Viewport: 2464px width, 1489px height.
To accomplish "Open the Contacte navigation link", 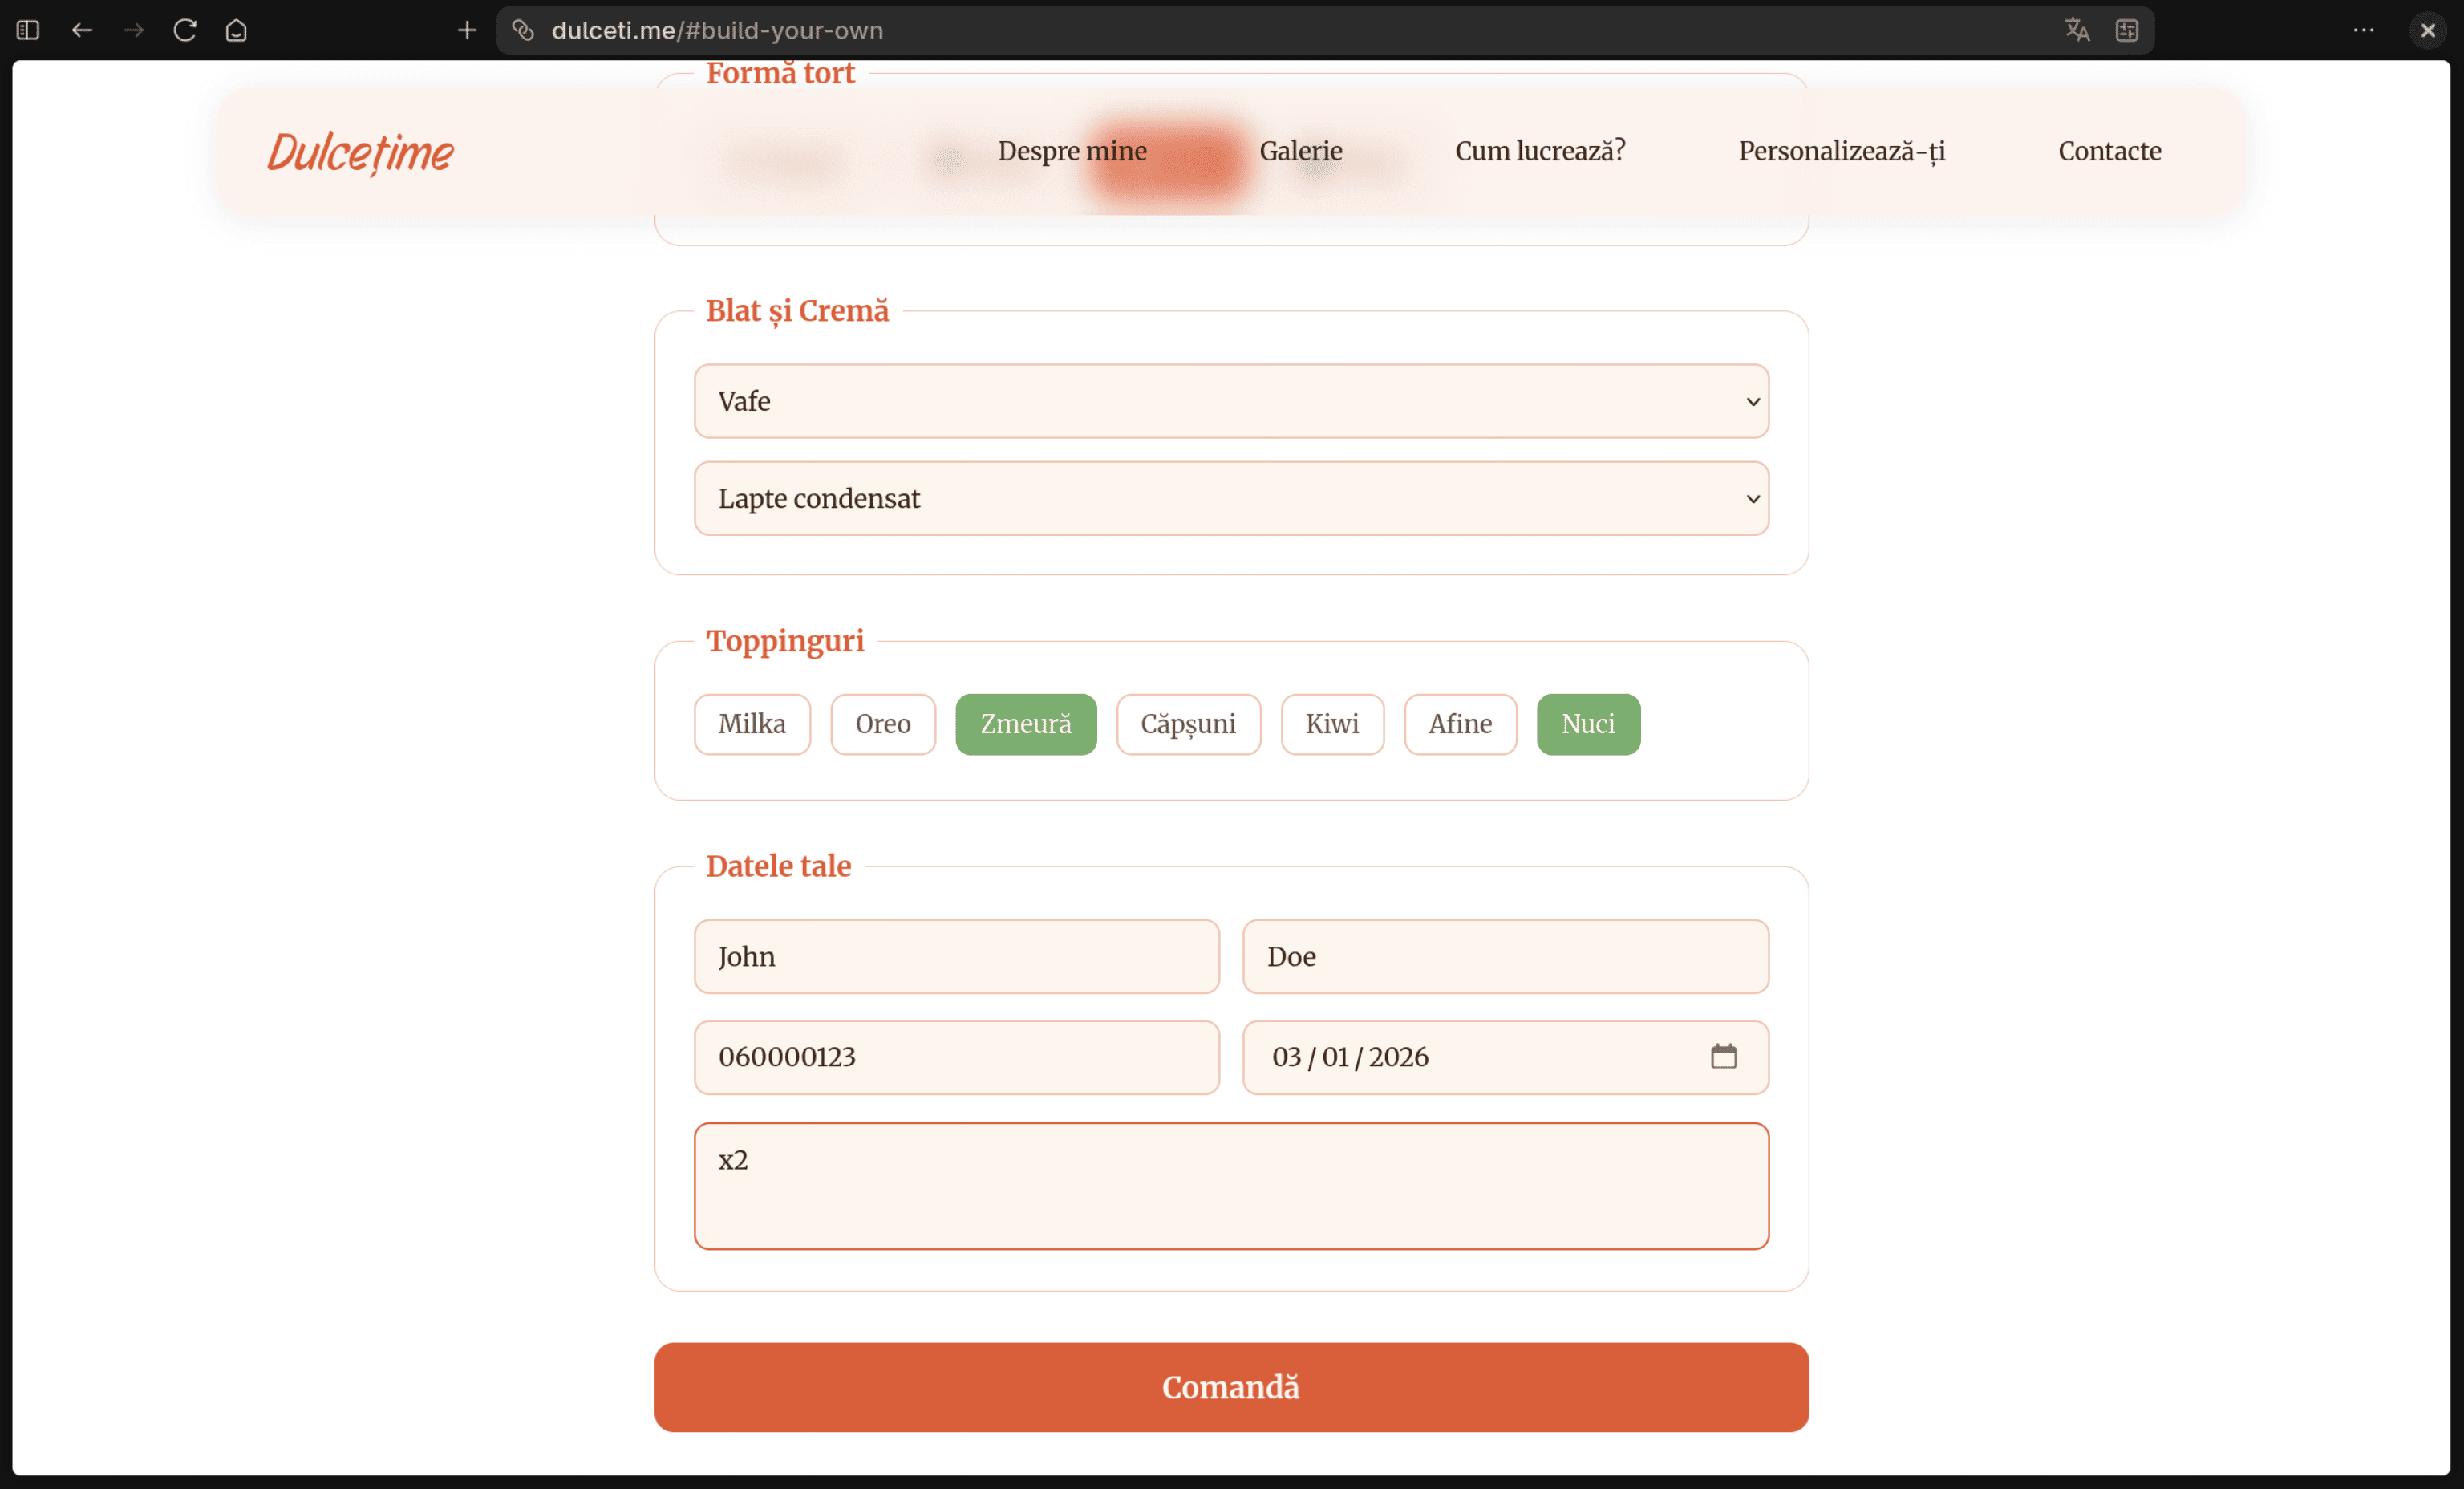I will coord(2109,151).
